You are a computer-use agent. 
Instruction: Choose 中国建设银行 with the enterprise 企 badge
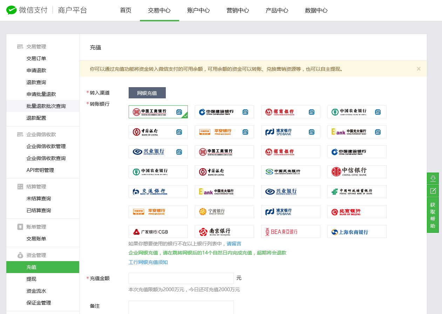pos(224,112)
